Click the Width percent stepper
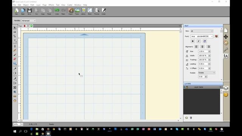The width and height of the screenshot is (242, 136). tap(209, 56)
